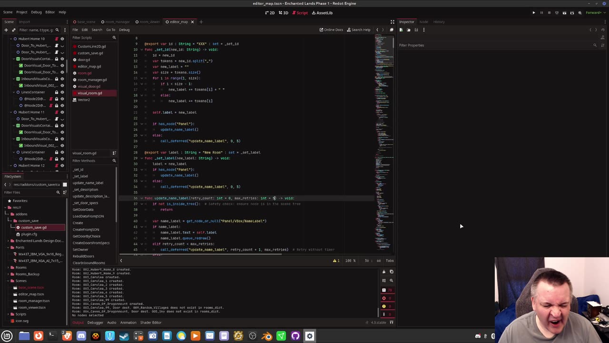This screenshot has height=343, width=609.
Task: Open the Linux Mint start menu
Action: tap(7, 336)
